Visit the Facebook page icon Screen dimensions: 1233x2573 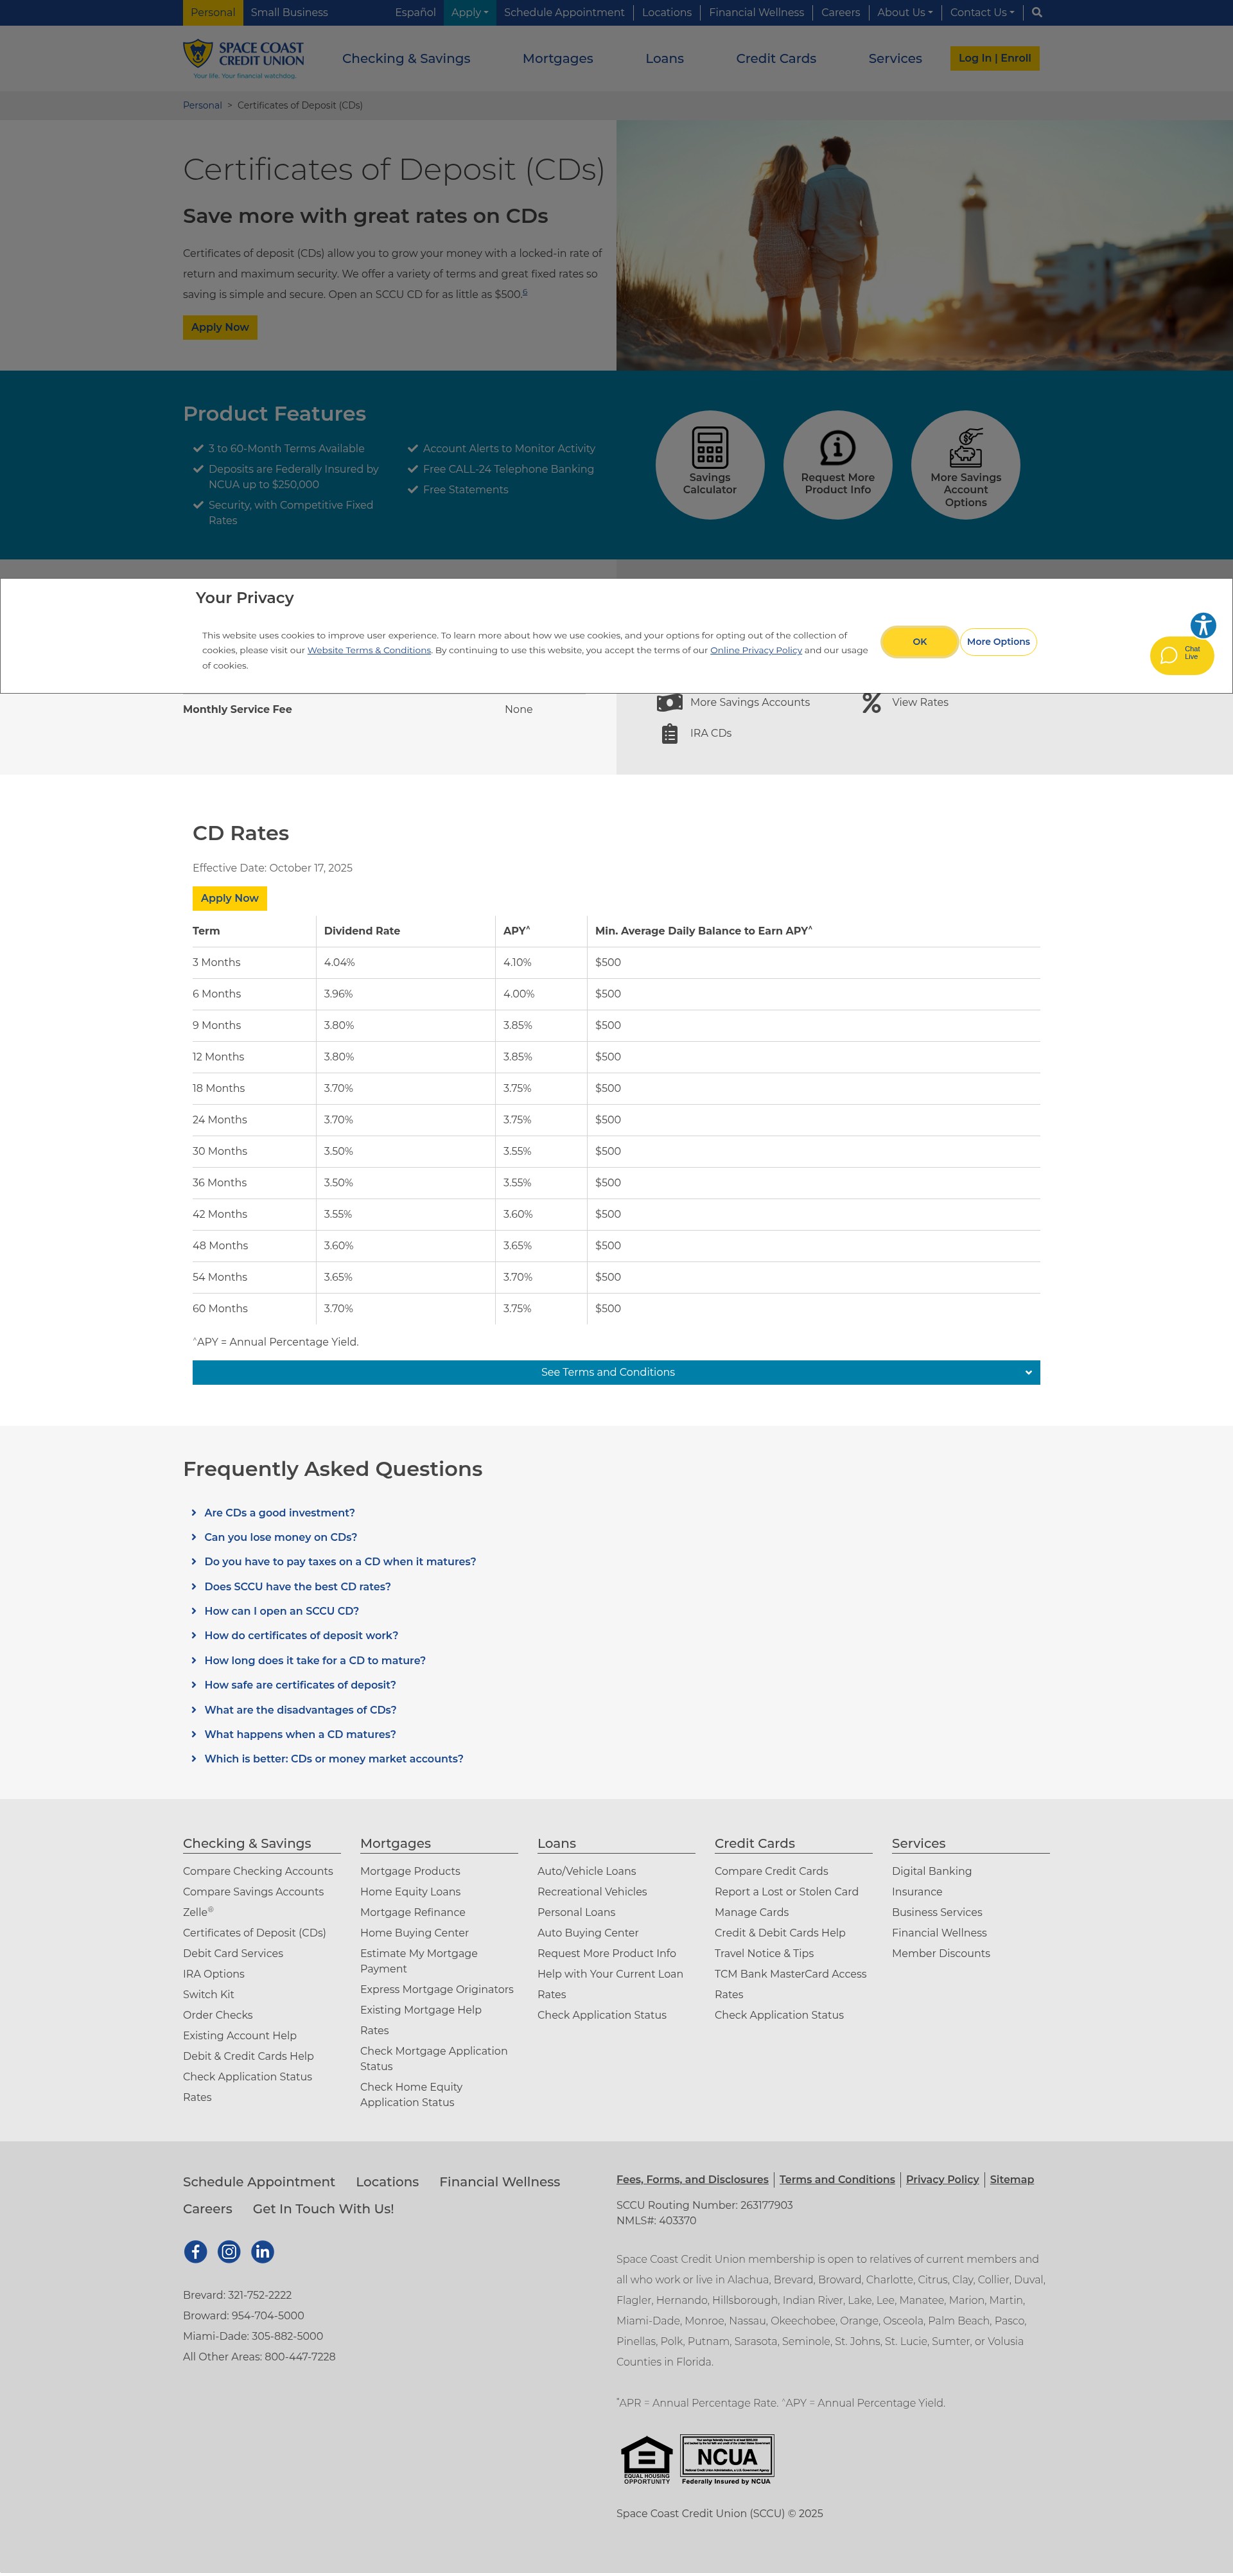pos(196,2251)
